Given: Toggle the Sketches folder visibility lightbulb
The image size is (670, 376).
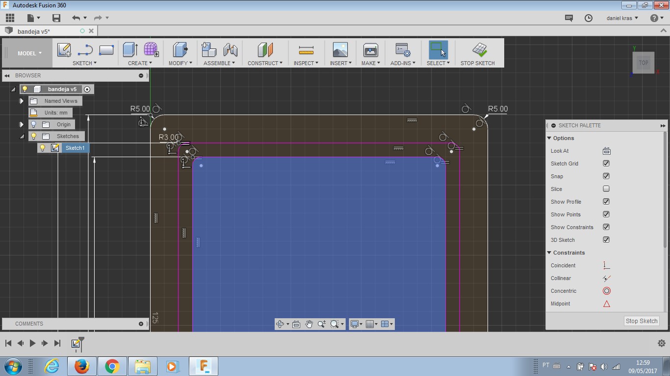Looking at the screenshot, I should [x=34, y=136].
